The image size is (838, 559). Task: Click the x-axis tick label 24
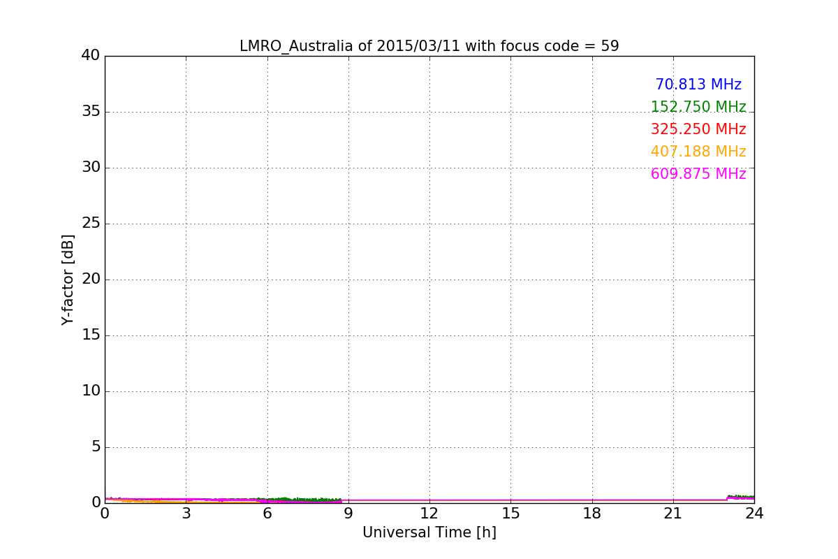tap(754, 514)
